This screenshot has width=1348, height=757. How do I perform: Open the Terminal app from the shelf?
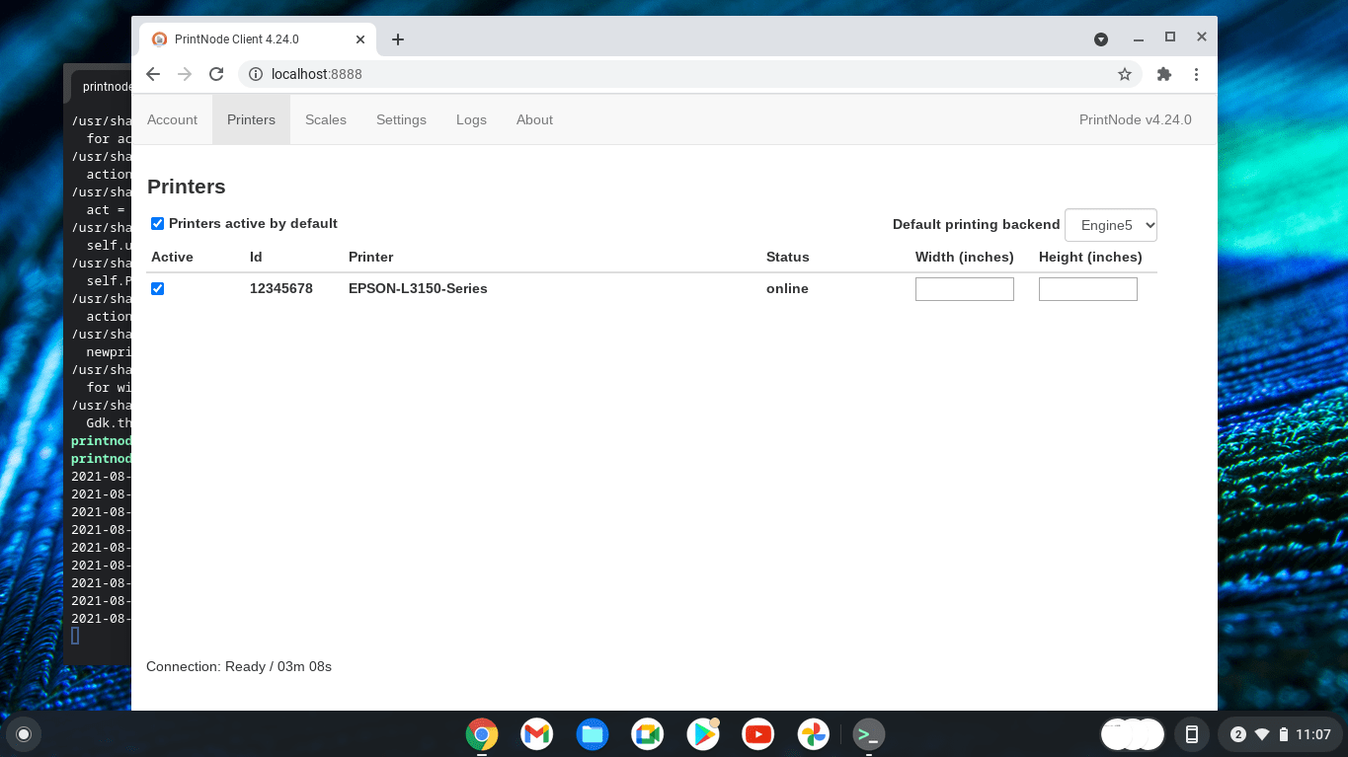pyautogui.click(x=869, y=734)
